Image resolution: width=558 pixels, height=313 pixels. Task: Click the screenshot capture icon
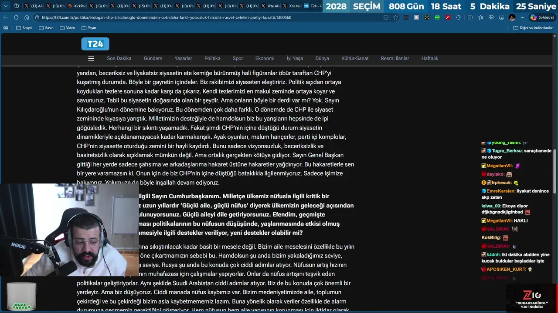coord(501,17)
